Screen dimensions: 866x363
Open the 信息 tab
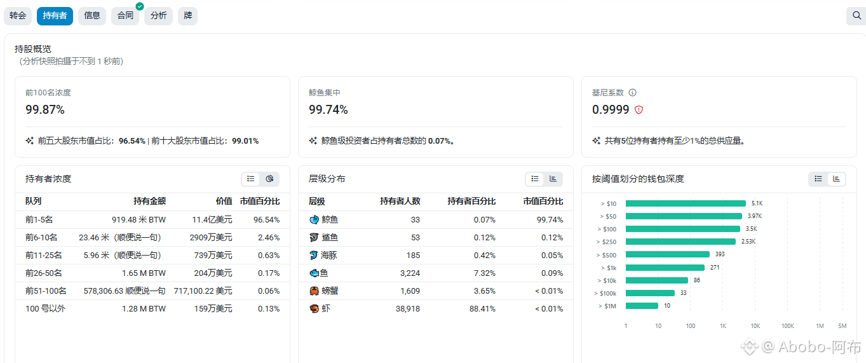(92, 16)
